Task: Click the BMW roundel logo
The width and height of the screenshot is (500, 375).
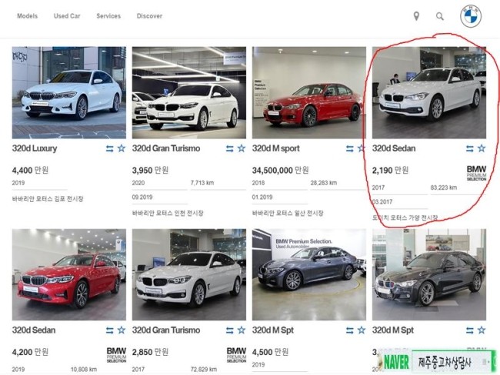Action: (x=471, y=16)
